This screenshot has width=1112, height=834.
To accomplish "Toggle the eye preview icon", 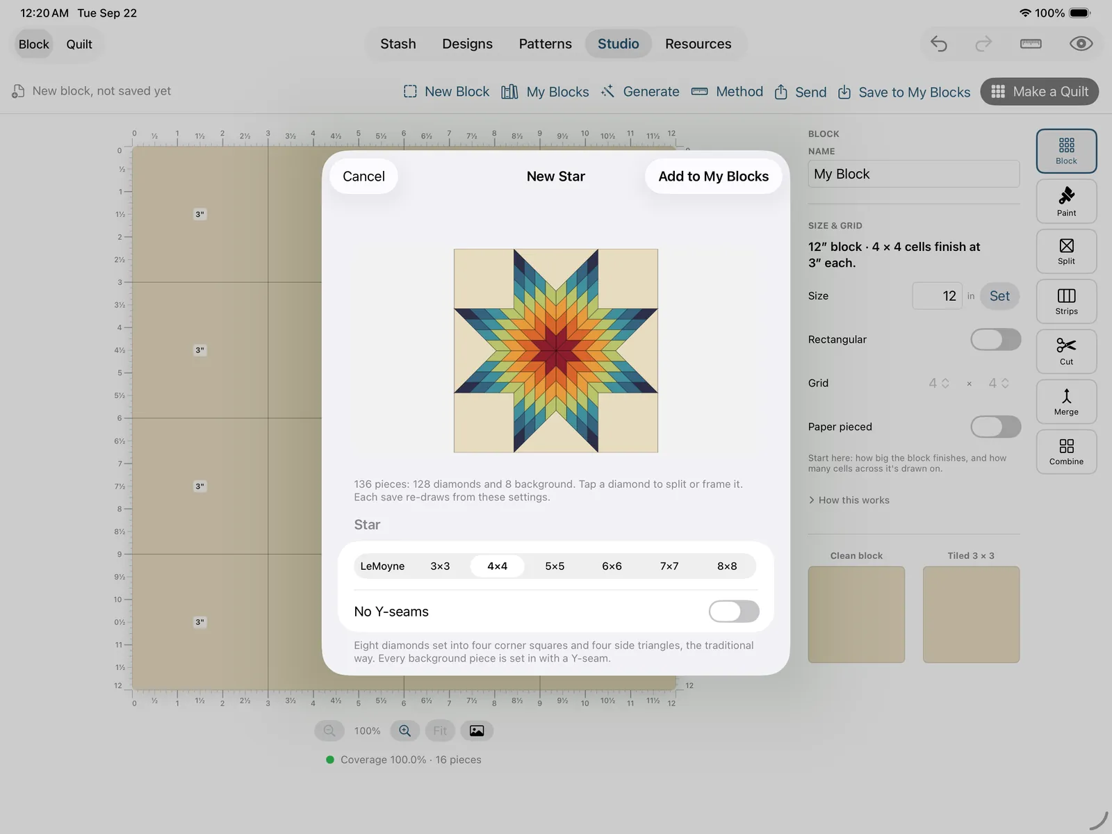I will tap(1081, 44).
